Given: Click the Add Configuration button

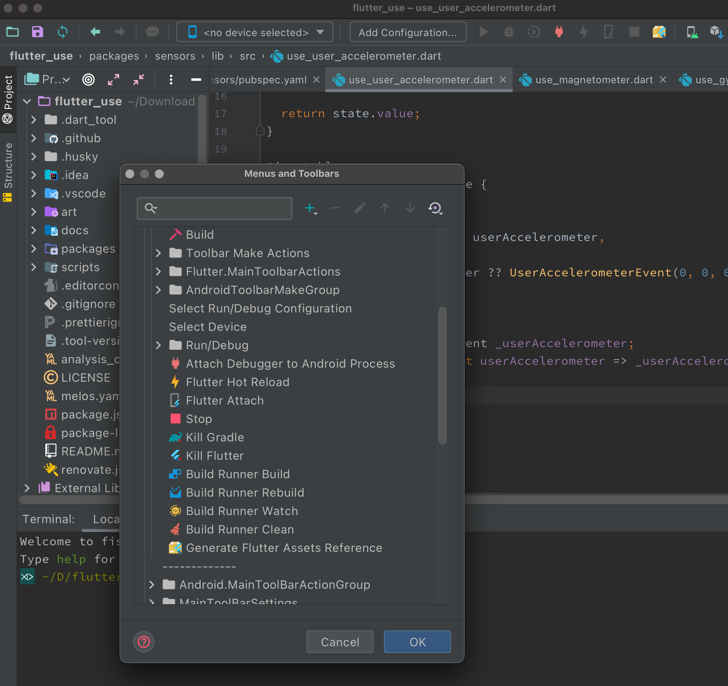Looking at the screenshot, I should click(x=408, y=32).
